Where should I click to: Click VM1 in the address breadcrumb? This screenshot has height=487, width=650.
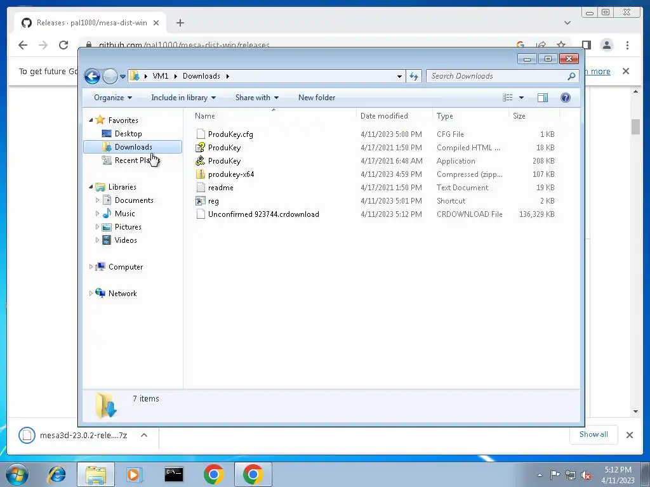point(161,76)
